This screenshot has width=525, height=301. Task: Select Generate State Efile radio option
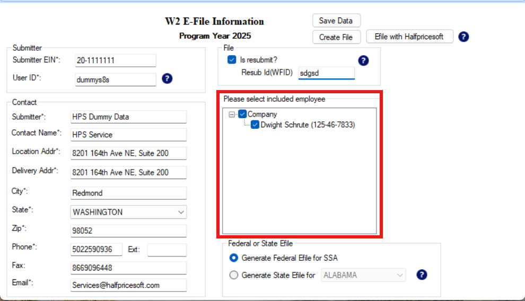click(234, 275)
